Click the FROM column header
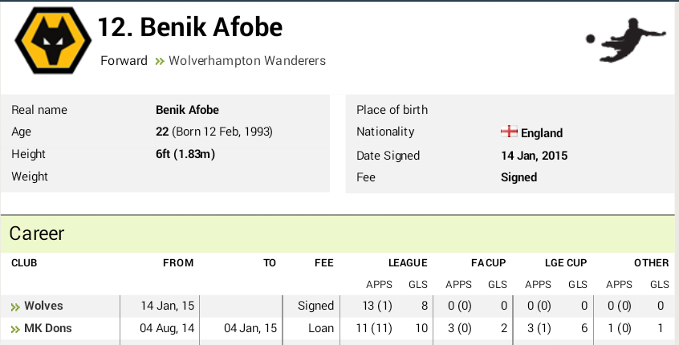 [178, 263]
